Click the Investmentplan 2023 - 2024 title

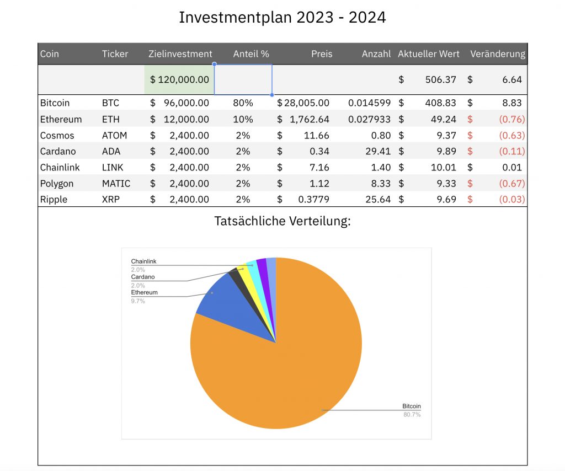pyautogui.click(x=282, y=17)
